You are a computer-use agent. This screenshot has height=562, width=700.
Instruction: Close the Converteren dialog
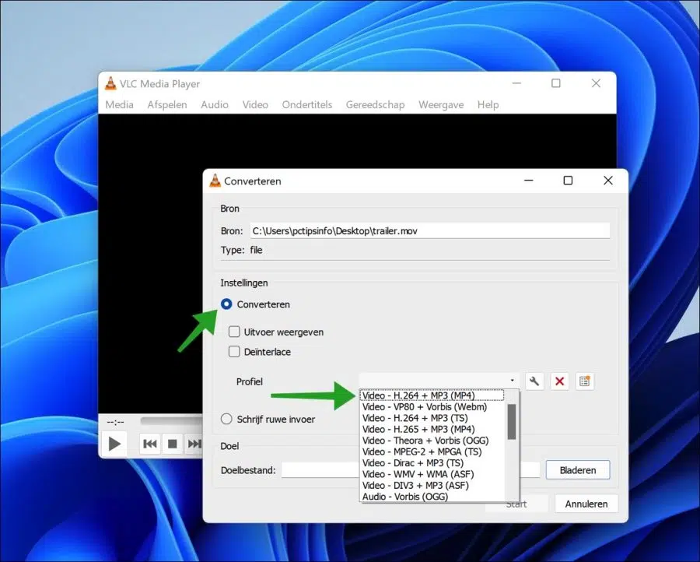tap(607, 181)
